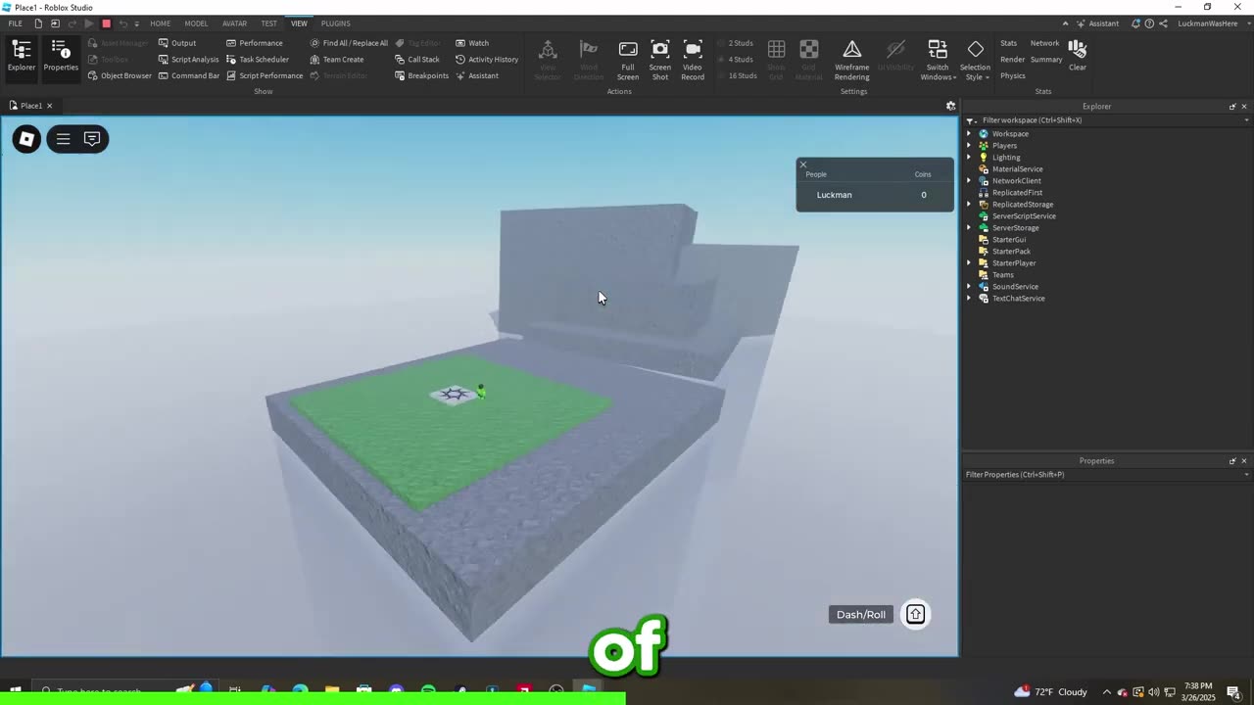
Task: Stop the playtest with the red stop button
Action: [x=106, y=23]
